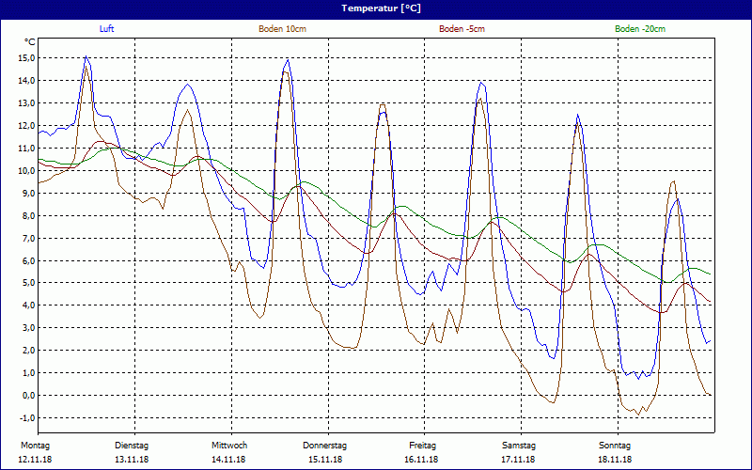
Task: Click the 14,0 y-axis value
Action: [x=26, y=81]
